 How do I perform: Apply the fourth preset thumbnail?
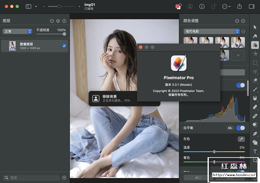coord(238,42)
